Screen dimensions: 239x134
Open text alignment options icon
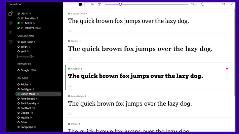coord(92,4)
